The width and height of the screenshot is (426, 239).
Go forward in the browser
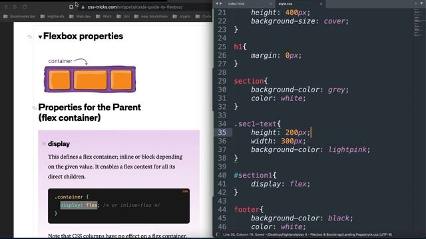tap(15, 7)
